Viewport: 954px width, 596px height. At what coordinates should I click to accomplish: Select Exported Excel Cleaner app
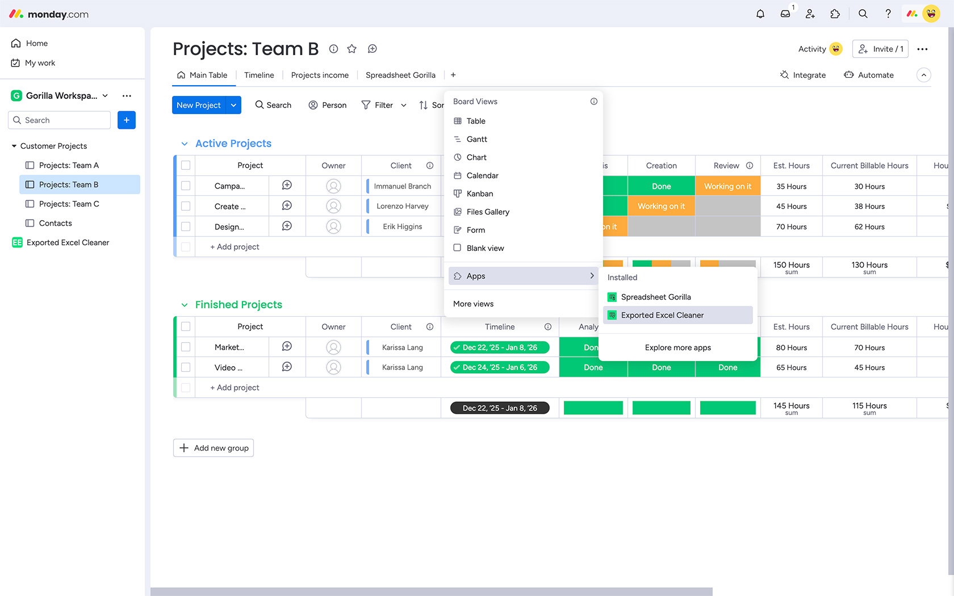tap(662, 315)
